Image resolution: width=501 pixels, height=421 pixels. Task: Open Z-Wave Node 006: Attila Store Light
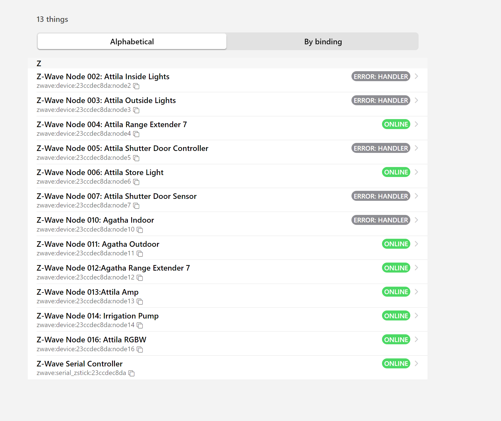tap(100, 172)
